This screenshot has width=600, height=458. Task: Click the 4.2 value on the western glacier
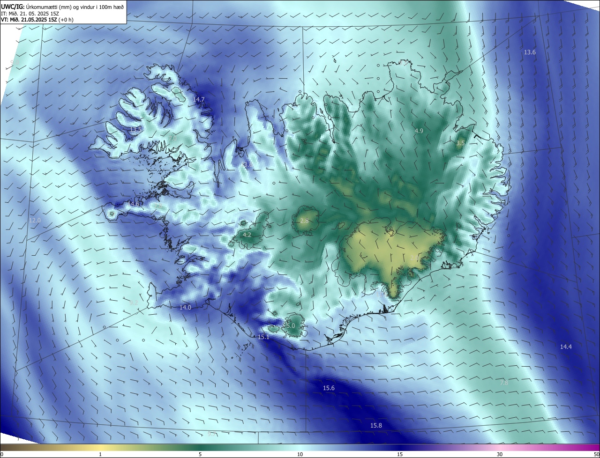[x=247, y=235]
